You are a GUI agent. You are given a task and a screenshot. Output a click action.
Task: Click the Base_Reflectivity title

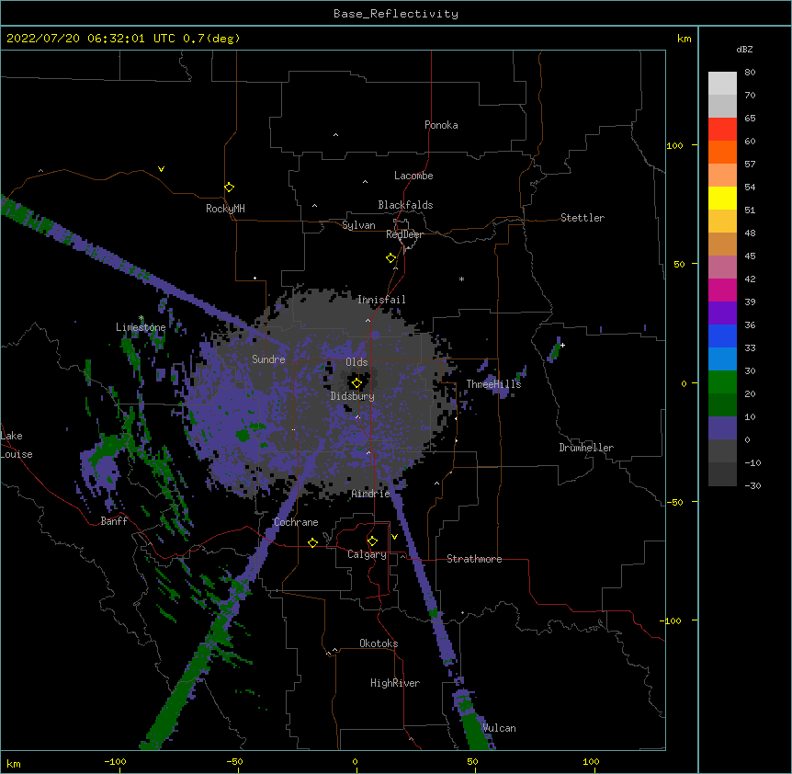pos(396,14)
